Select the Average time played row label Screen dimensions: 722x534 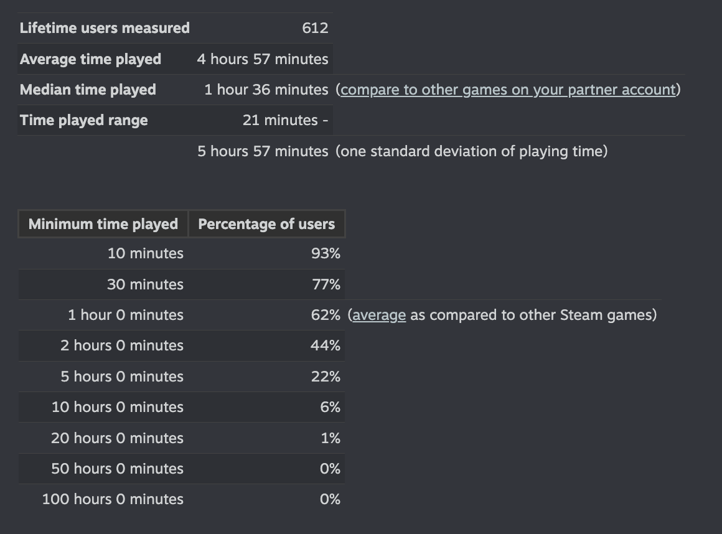[90, 59]
